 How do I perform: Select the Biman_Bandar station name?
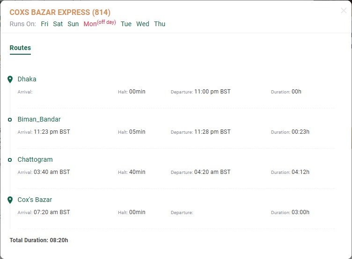click(39, 119)
